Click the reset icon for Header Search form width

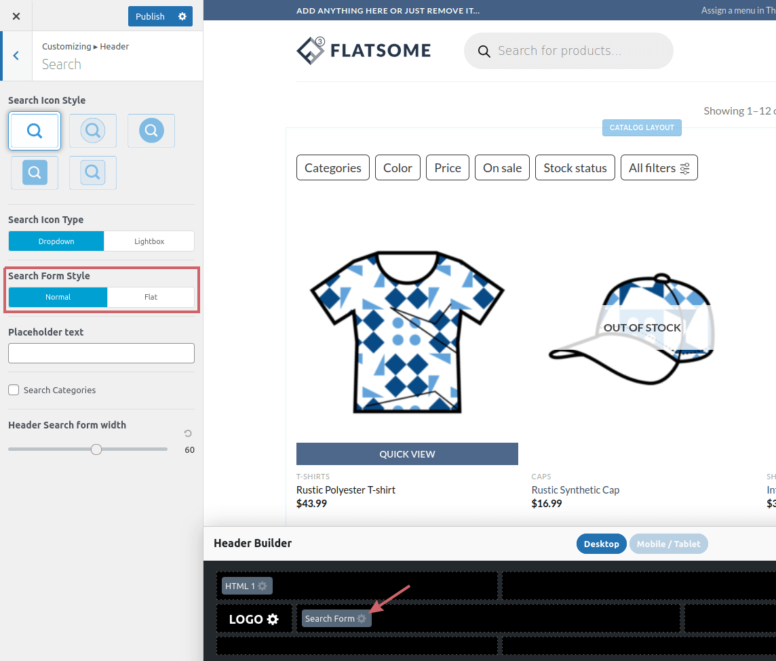[x=187, y=433]
